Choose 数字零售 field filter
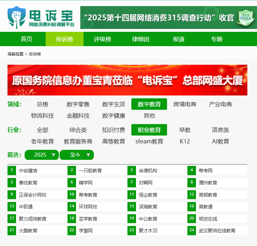The height and width of the screenshot is (246, 257). 78,104
